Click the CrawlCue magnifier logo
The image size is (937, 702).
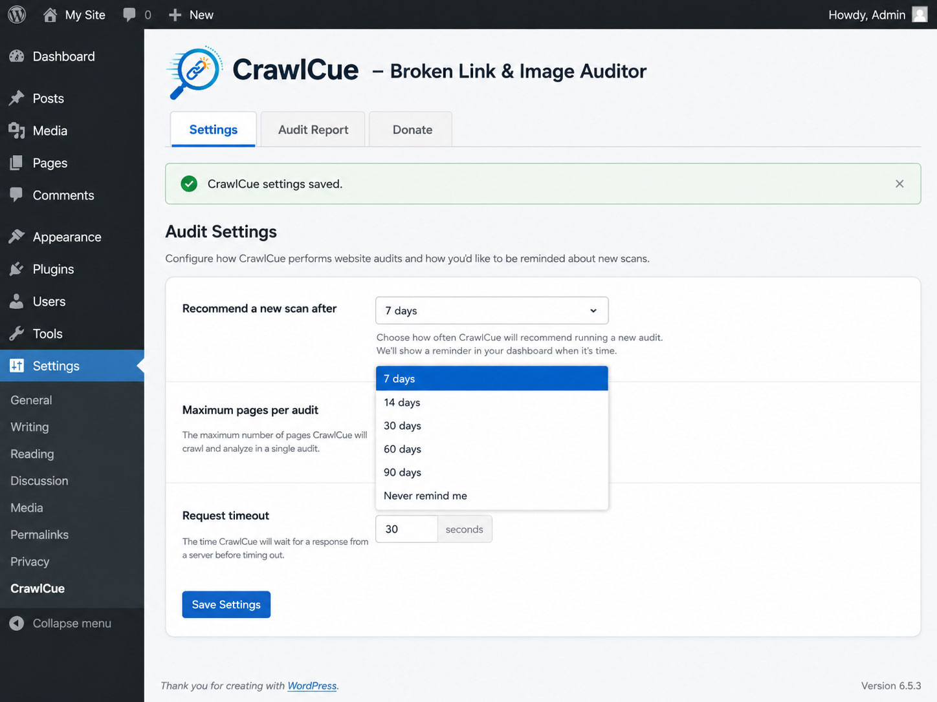click(194, 72)
